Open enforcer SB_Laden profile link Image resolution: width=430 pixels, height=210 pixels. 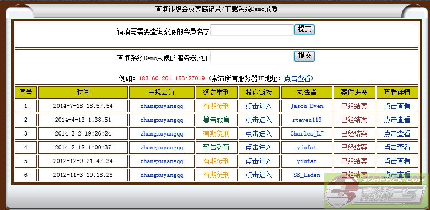point(307,175)
